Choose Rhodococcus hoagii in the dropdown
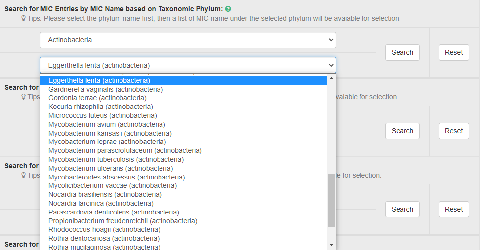 click(x=104, y=229)
